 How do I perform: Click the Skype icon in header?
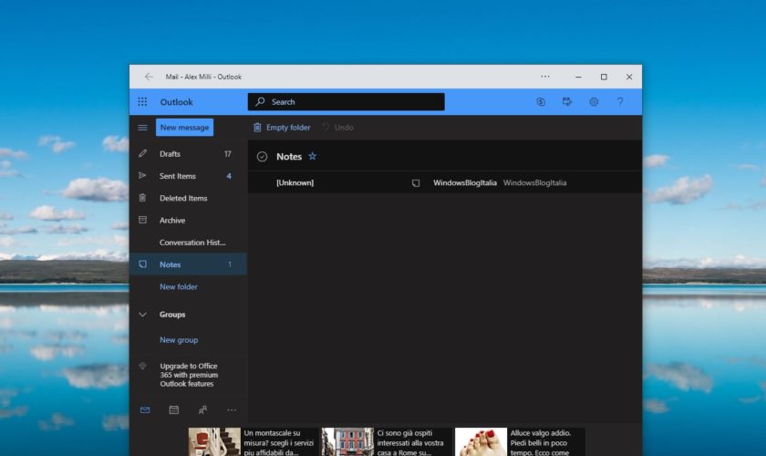541,102
